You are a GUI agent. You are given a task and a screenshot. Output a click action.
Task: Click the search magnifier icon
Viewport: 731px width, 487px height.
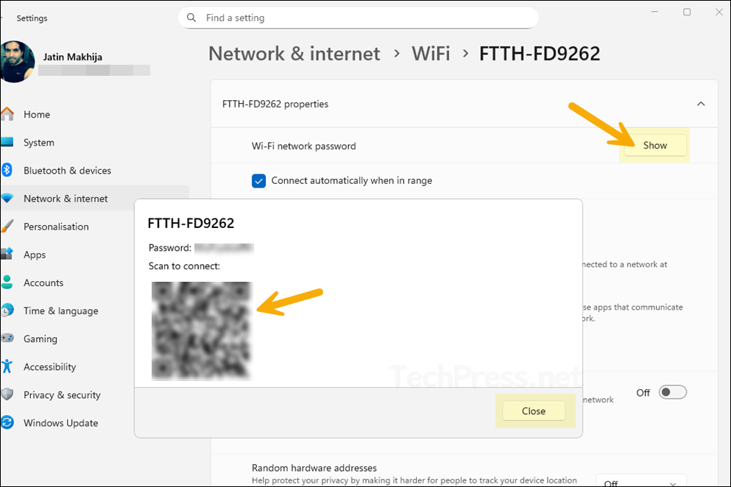[x=191, y=18]
